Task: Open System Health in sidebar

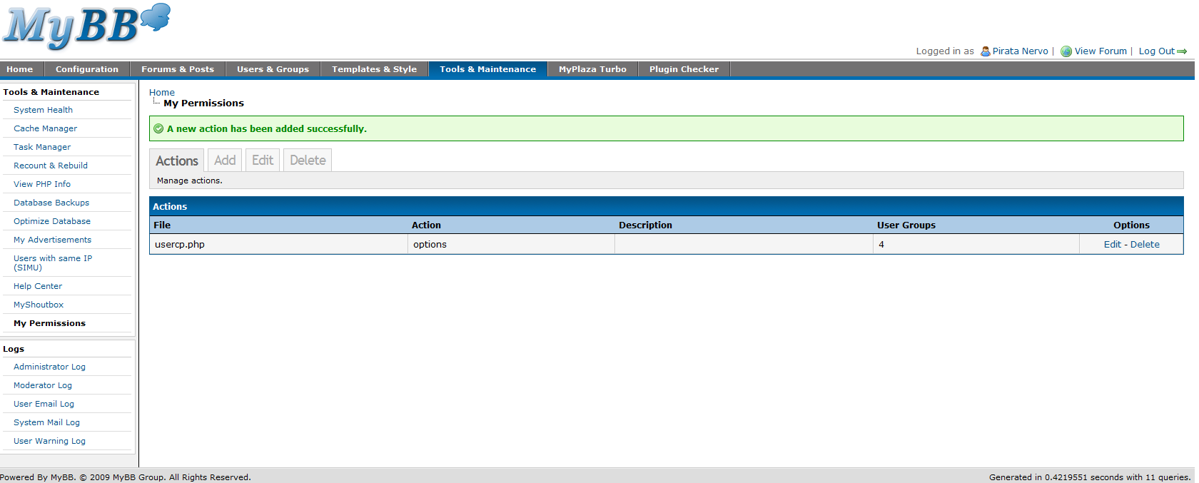Action: (43, 110)
